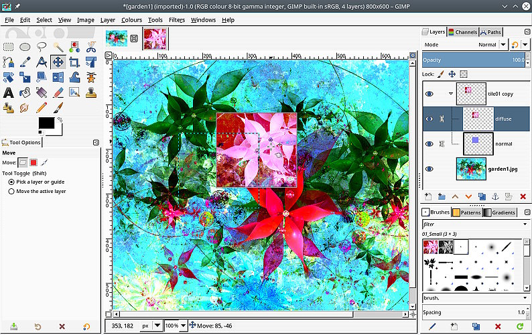Choose 'Pick a layer or guide' option
The width and height of the screenshot is (532, 335).
[x=36, y=182]
